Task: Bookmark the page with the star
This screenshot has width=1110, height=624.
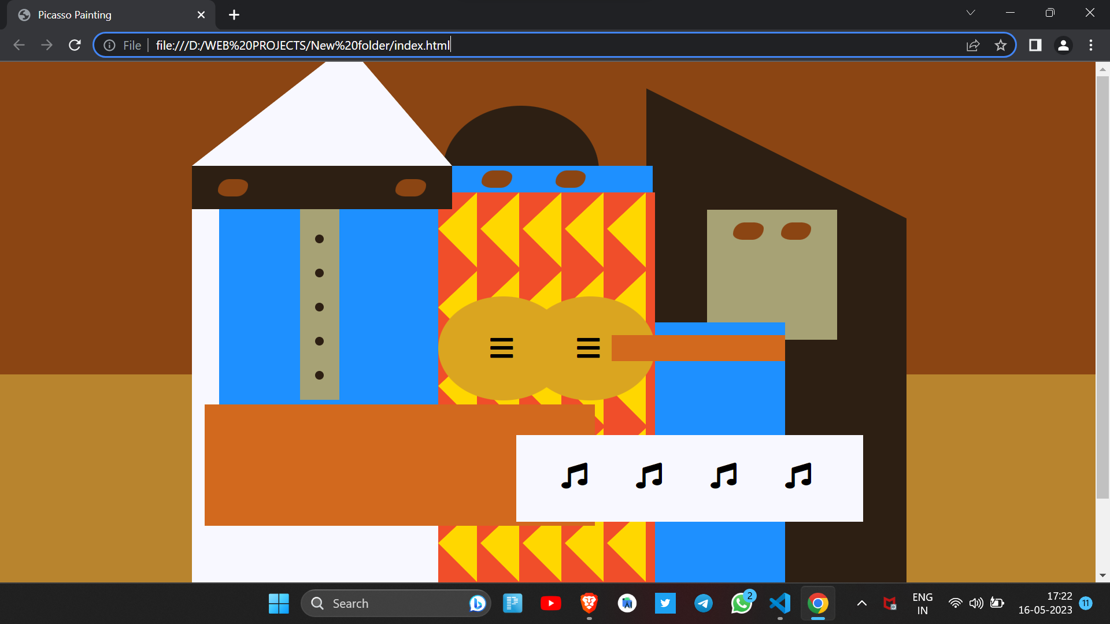Action: 1001,45
